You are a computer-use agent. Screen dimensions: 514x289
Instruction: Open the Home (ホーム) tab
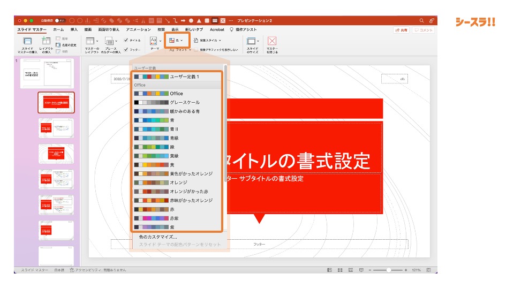58,29
